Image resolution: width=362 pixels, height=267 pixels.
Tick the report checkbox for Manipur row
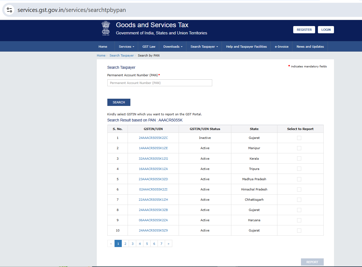click(299, 148)
